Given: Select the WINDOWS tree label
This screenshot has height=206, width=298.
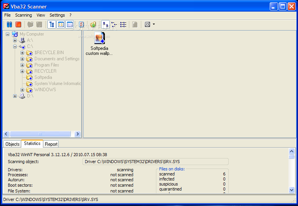Looking at the screenshot, I should click(45, 90).
